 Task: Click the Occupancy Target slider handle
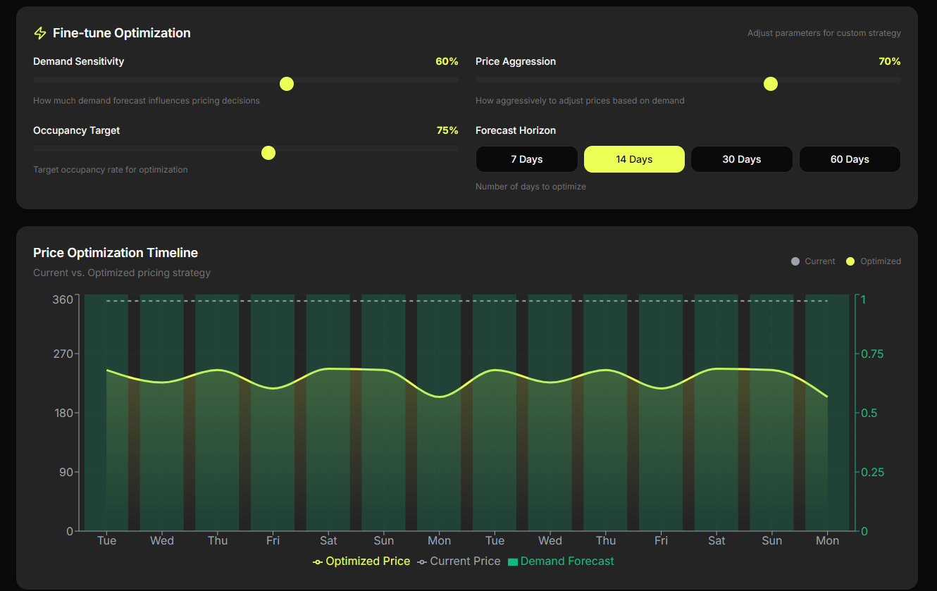[268, 153]
